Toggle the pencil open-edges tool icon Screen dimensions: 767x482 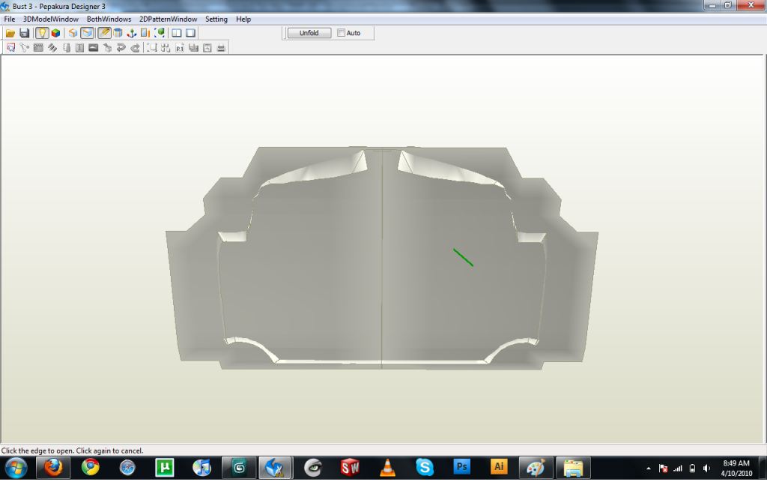tap(104, 33)
